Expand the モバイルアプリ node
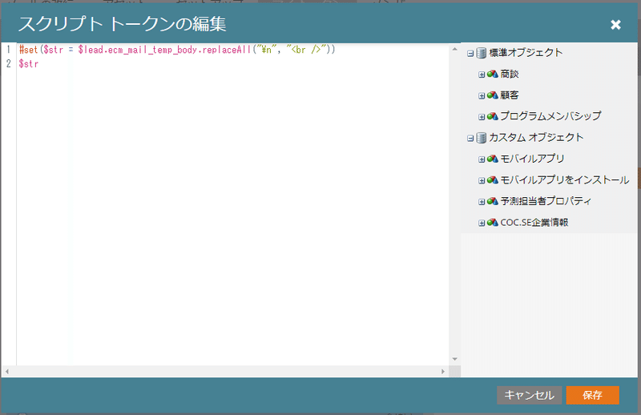641x415 pixels. [x=482, y=159]
